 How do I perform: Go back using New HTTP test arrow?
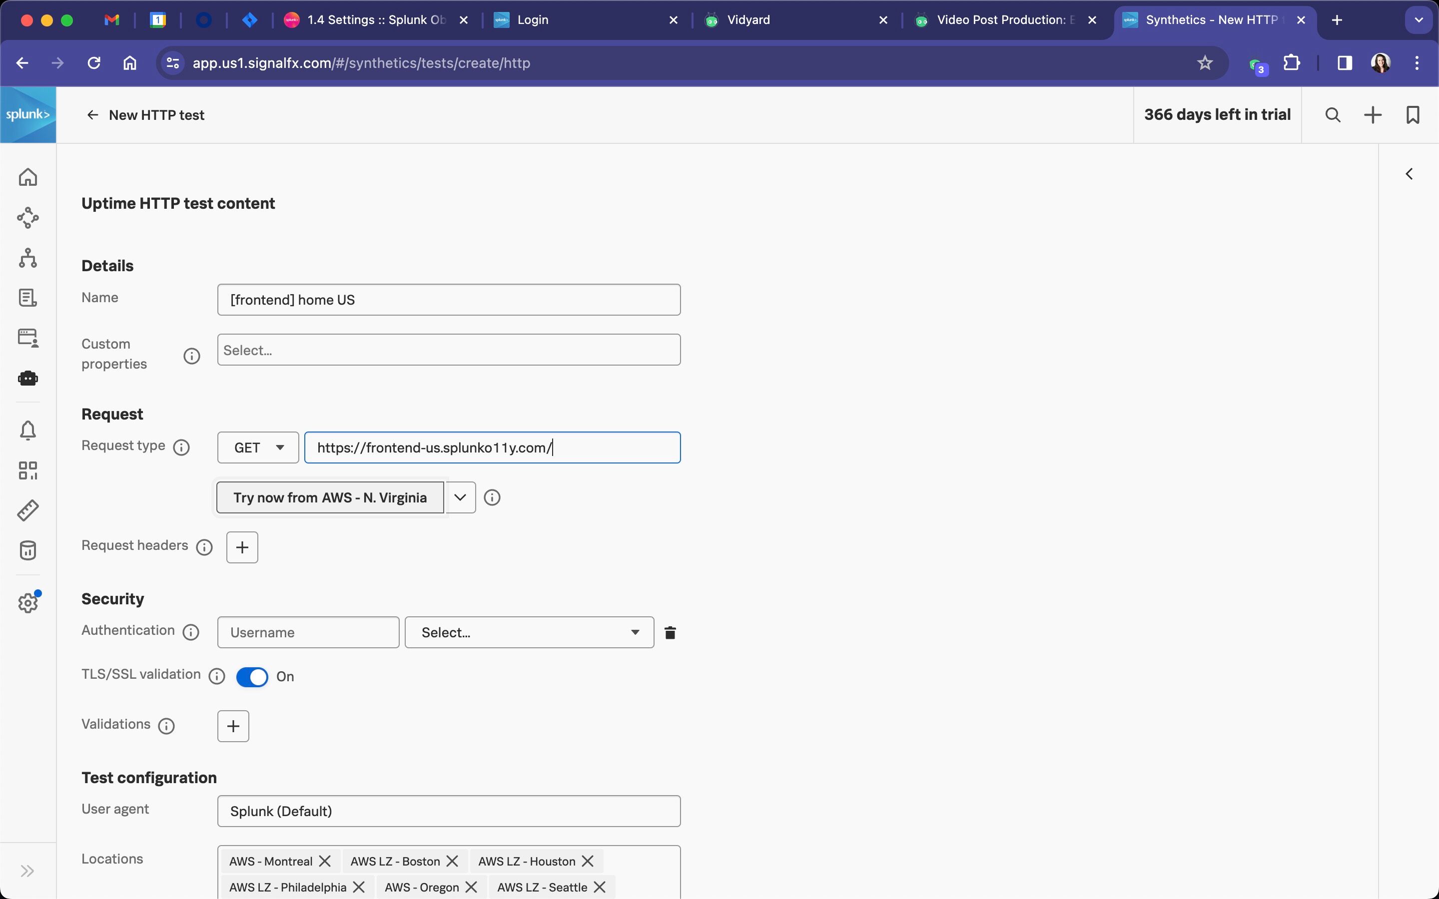92,115
